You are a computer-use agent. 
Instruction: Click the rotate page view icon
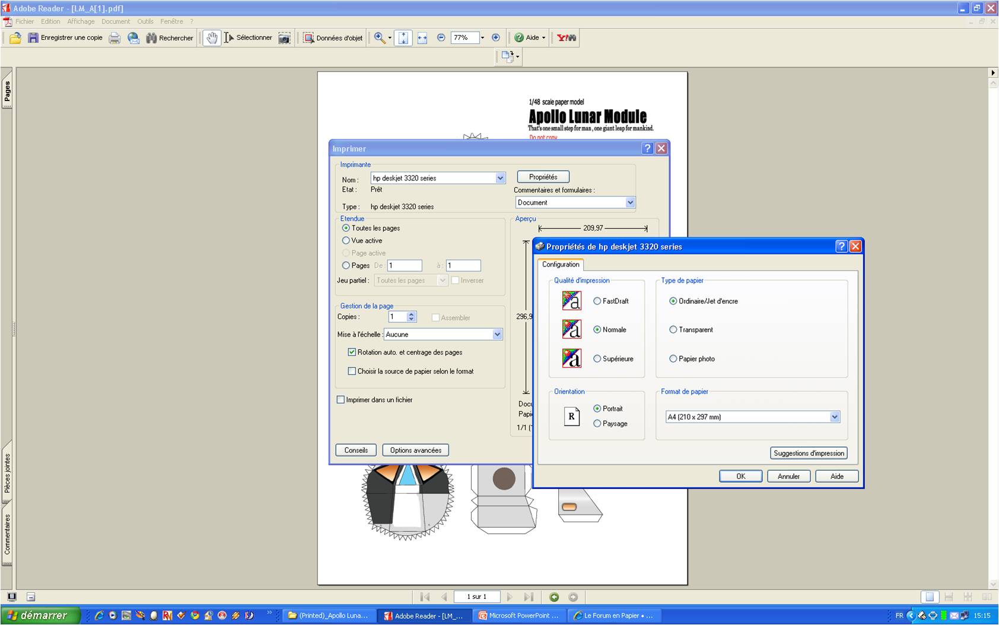pyautogui.click(x=508, y=56)
